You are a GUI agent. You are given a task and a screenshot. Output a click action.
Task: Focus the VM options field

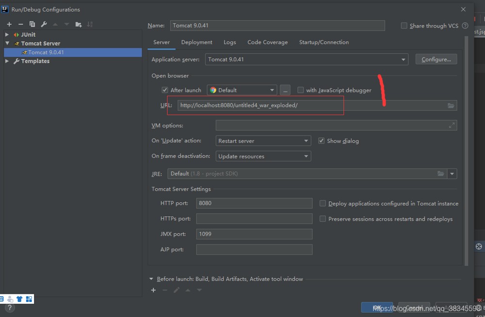click(336, 125)
